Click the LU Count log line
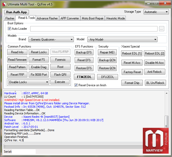The height and width of the screenshot is (157, 172). (x=24, y=97)
